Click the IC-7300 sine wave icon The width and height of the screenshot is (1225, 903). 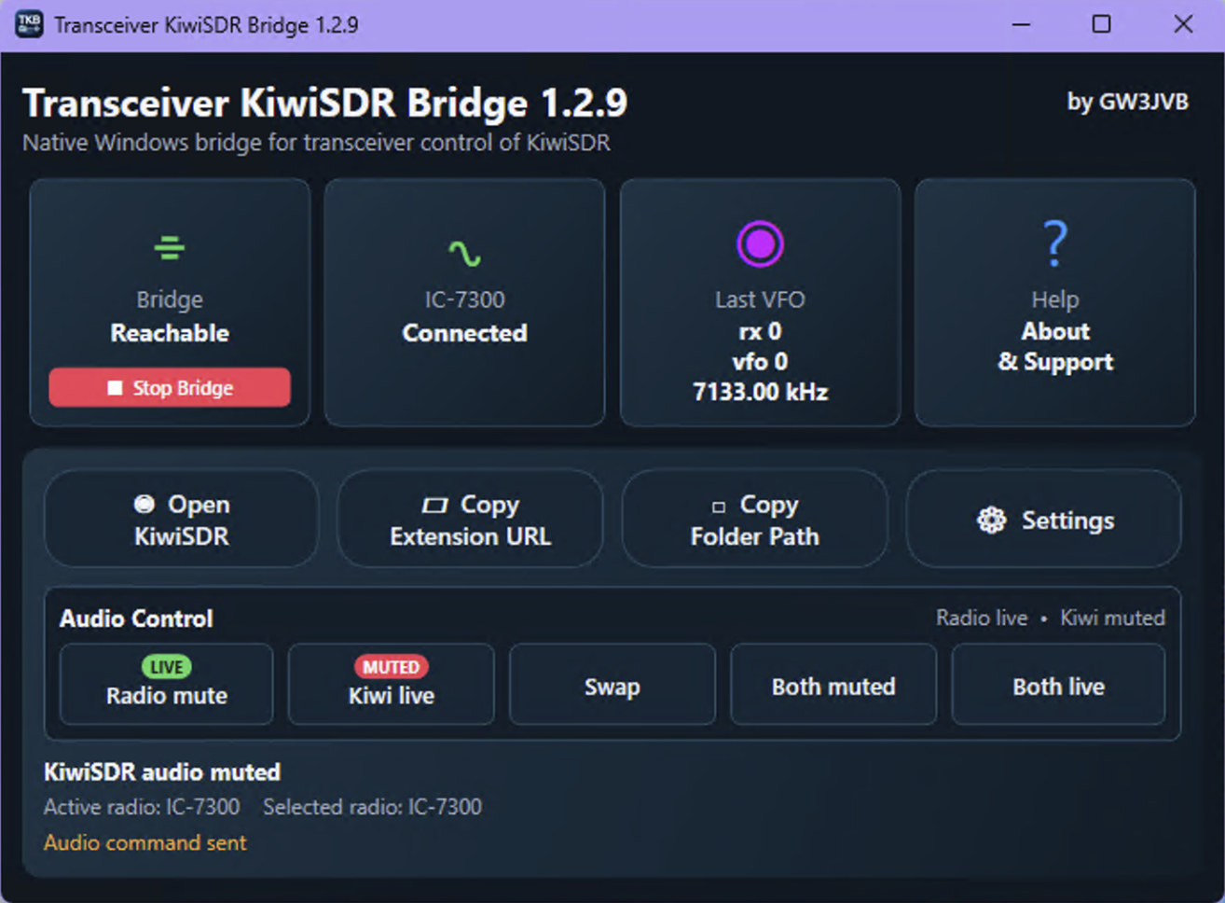(x=464, y=253)
